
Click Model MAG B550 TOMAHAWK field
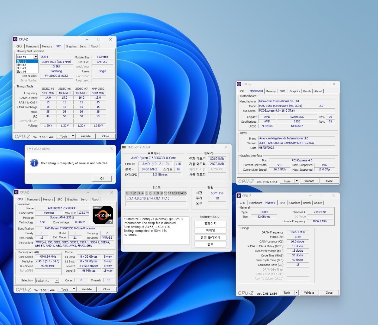[x=283, y=106]
